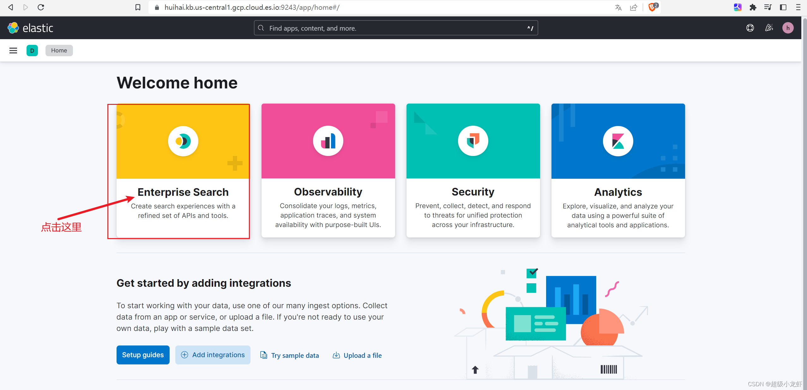Image resolution: width=807 pixels, height=390 pixels.
Task: Click the browser forward arrow
Action: pos(26,7)
